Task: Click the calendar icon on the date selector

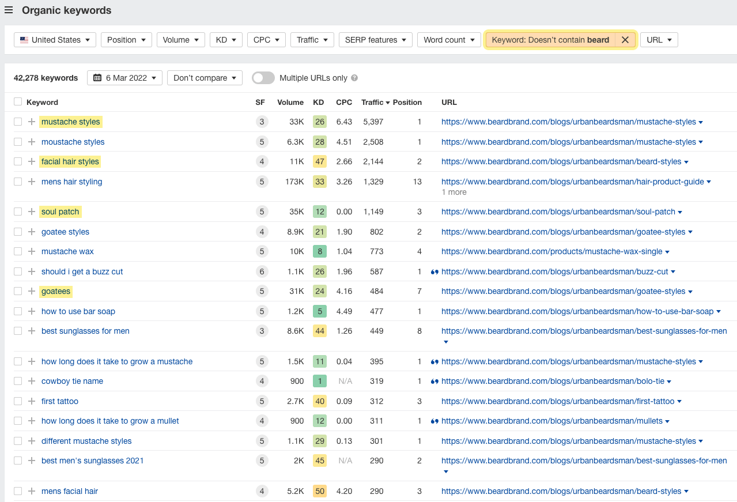Action: (x=95, y=77)
